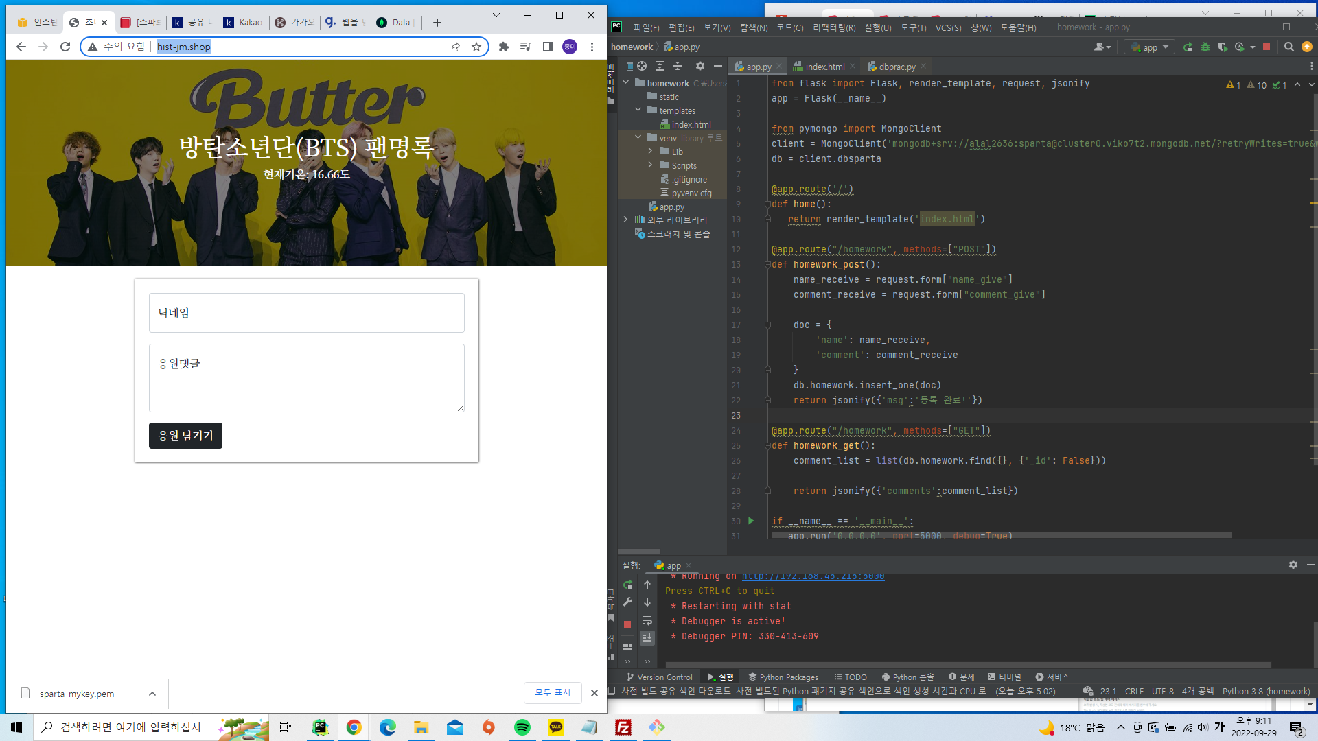The image size is (1318, 741).
Task: Toggle soft-wrap in the Run console
Action: [x=647, y=620]
